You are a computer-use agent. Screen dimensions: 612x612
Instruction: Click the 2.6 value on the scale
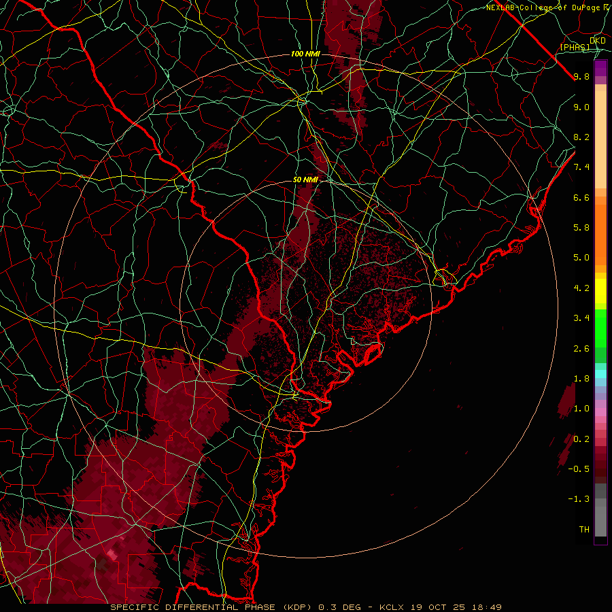[581, 349]
